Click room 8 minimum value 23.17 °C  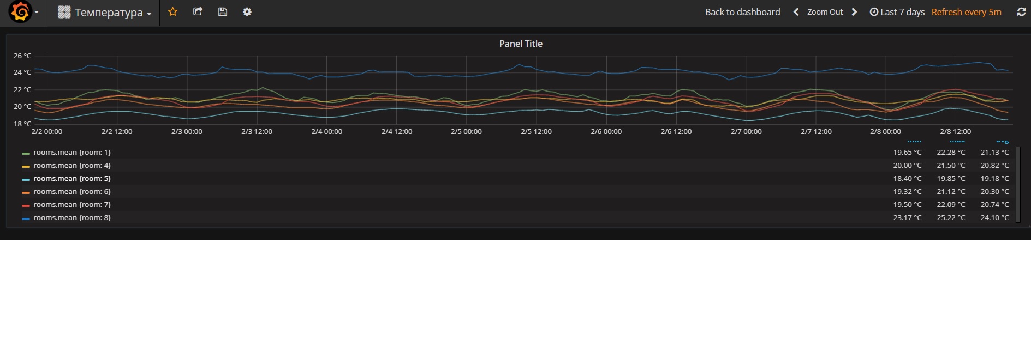[907, 218]
